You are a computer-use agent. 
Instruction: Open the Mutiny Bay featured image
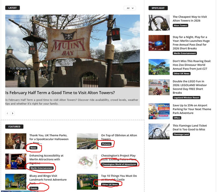[73, 51]
